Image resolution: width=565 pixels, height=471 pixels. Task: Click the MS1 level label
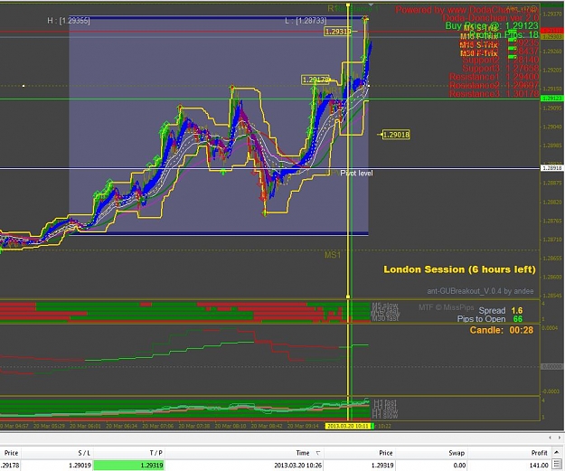point(333,255)
